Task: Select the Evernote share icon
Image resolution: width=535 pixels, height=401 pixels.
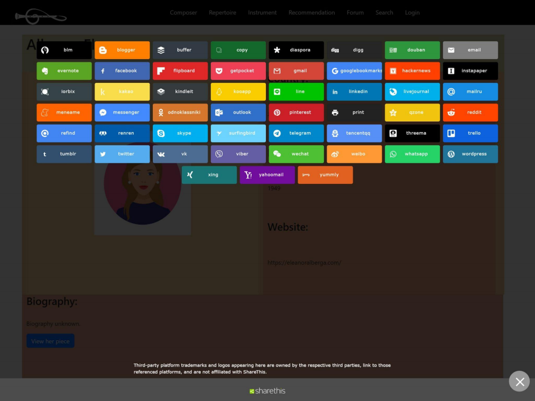Action: (64, 71)
